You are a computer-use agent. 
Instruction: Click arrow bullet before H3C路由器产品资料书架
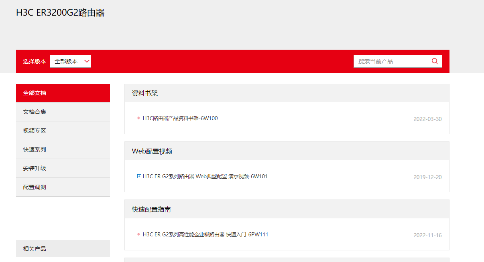pos(138,118)
